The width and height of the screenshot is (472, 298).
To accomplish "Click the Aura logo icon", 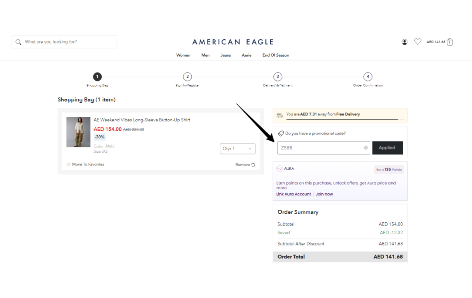I will tap(279, 168).
